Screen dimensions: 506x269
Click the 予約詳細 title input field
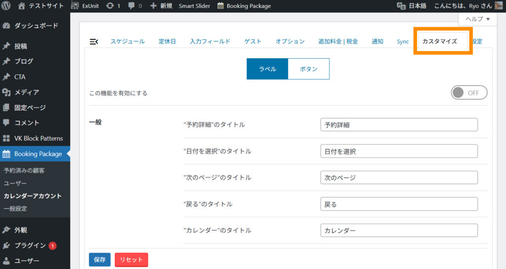point(399,125)
